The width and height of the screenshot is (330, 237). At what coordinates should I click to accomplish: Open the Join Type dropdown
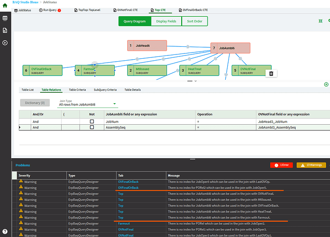(x=88, y=104)
